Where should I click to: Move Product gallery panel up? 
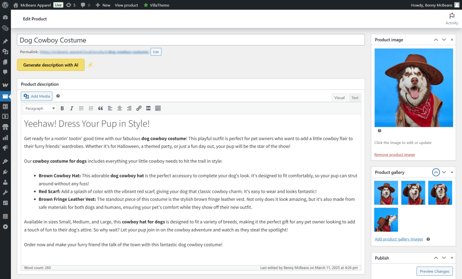[436, 172]
